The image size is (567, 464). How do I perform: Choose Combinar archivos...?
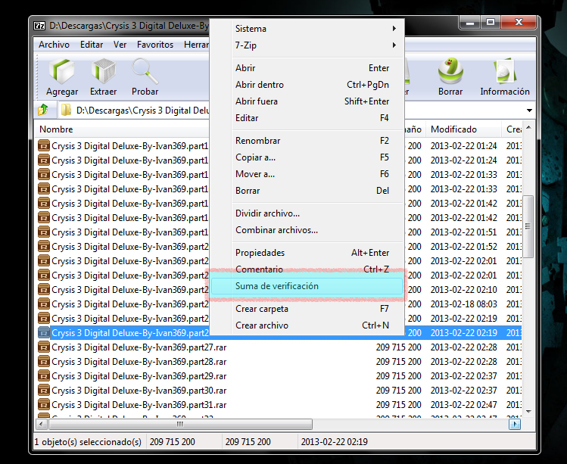(307, 230)
